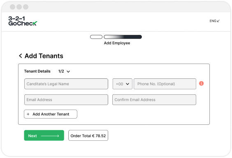Viewport: 232px width, 158px height.
Task: Click the plus icon in Add Another Tenant
Action: click(x=28, y=114)
